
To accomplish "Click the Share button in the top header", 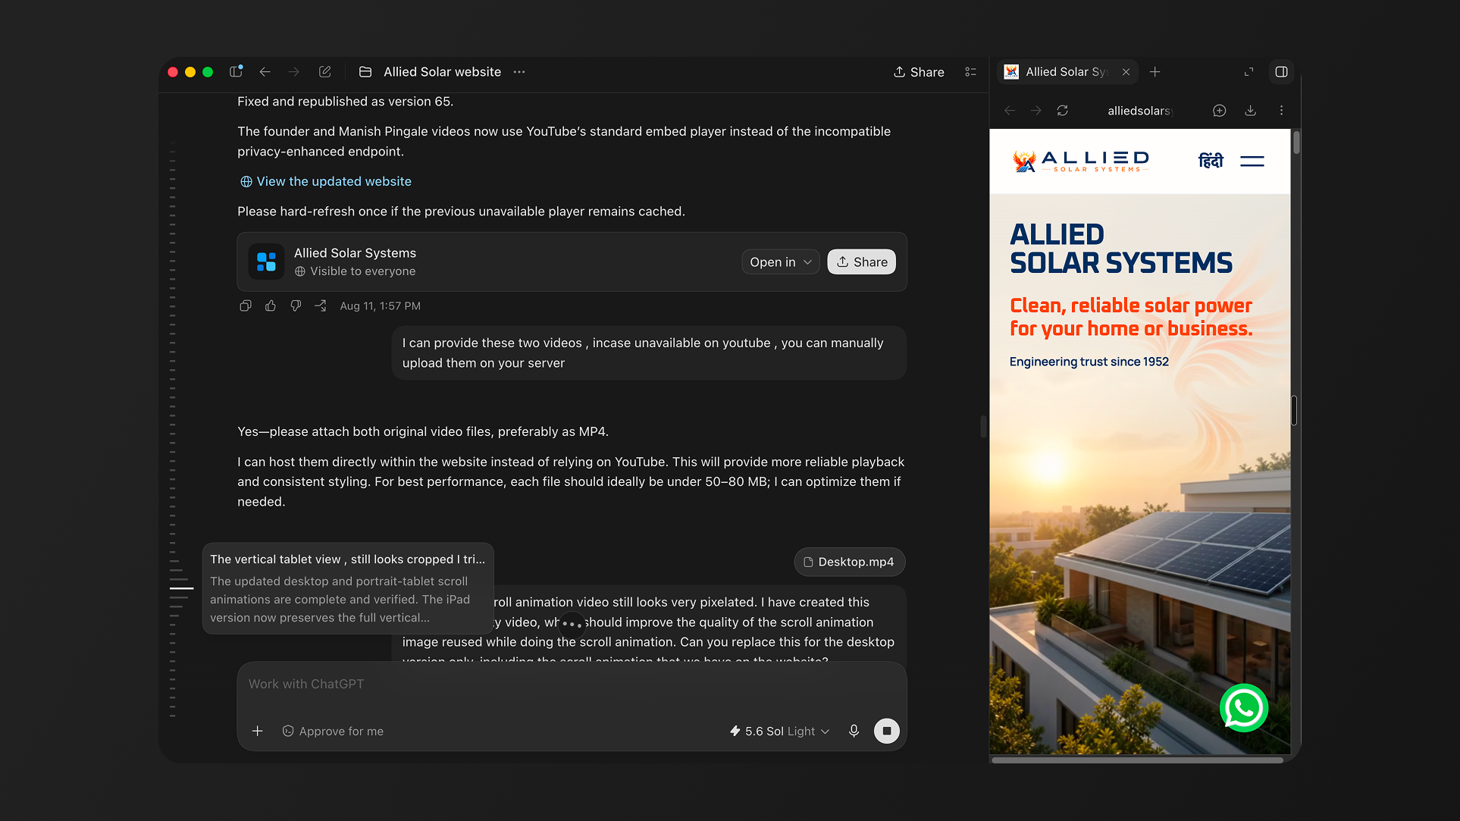I will (919, 72).
